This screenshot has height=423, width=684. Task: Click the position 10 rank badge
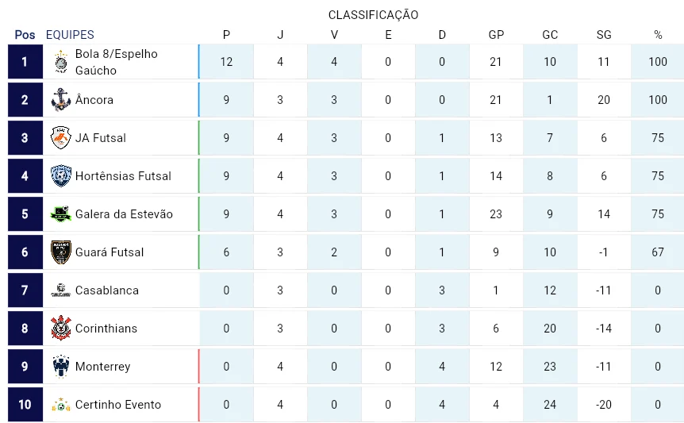25,405
